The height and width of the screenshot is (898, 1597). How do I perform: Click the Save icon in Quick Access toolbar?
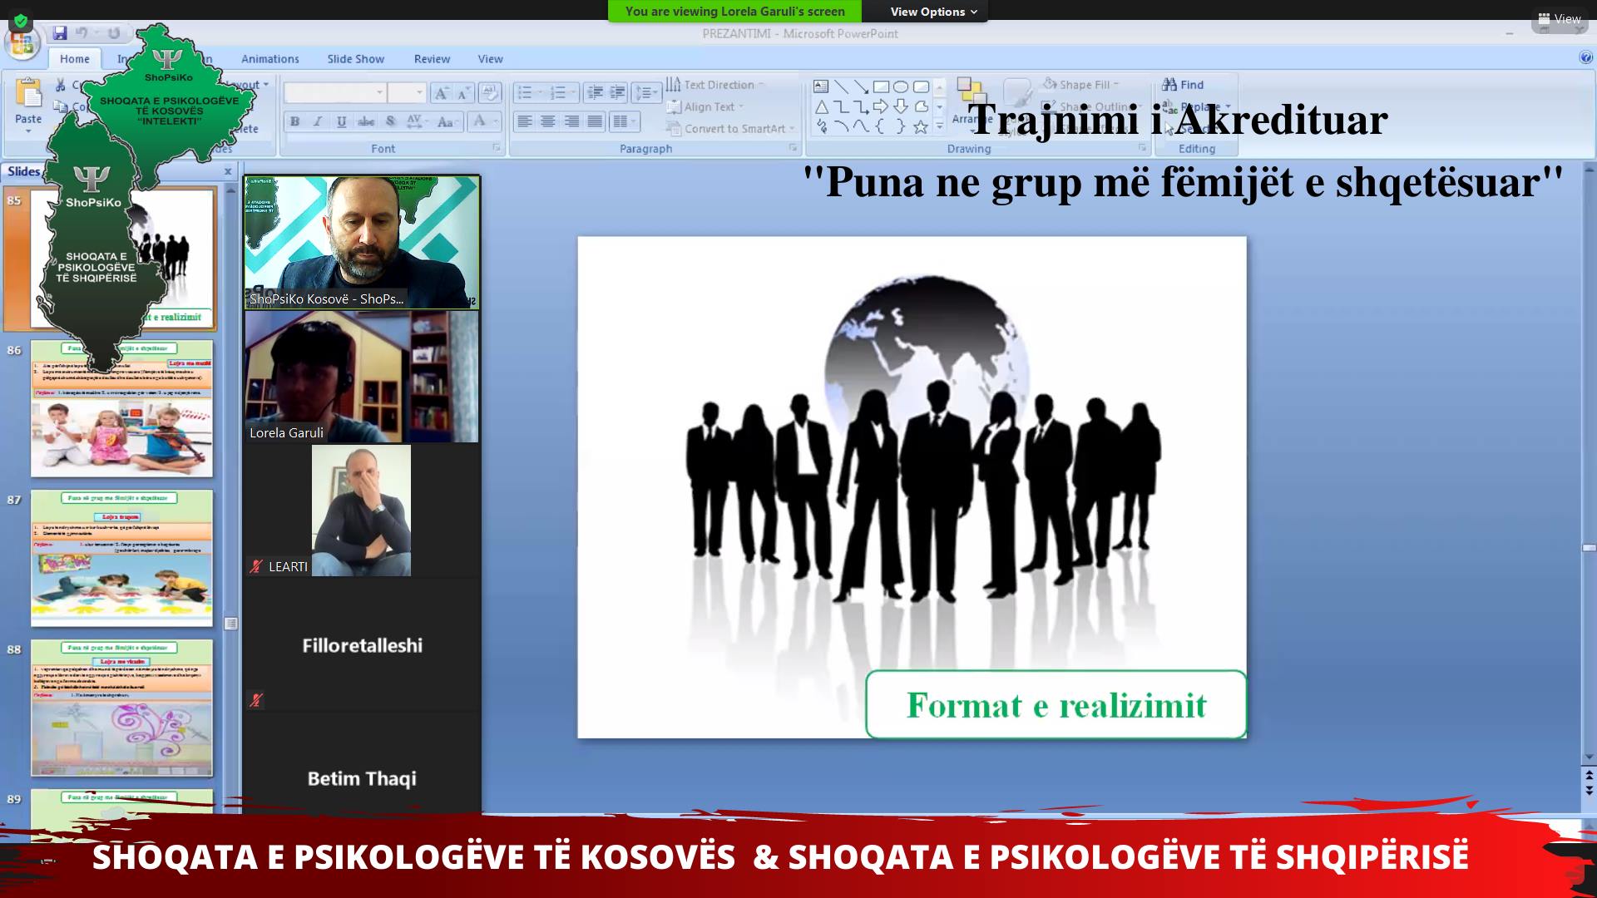60,33
